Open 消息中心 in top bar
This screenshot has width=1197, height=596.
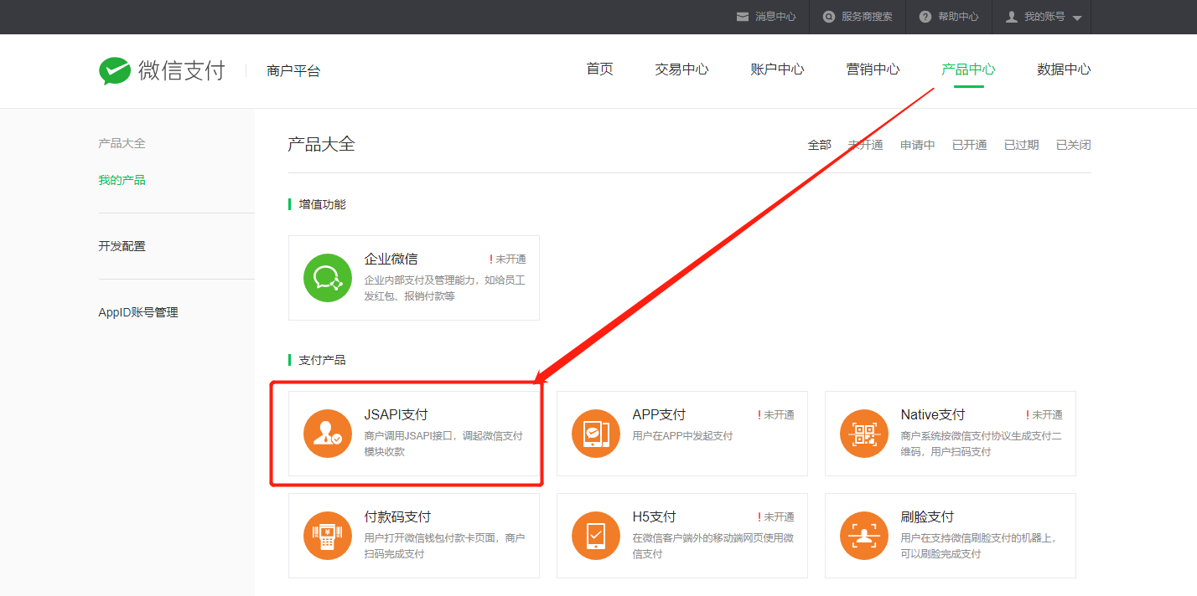775,17
